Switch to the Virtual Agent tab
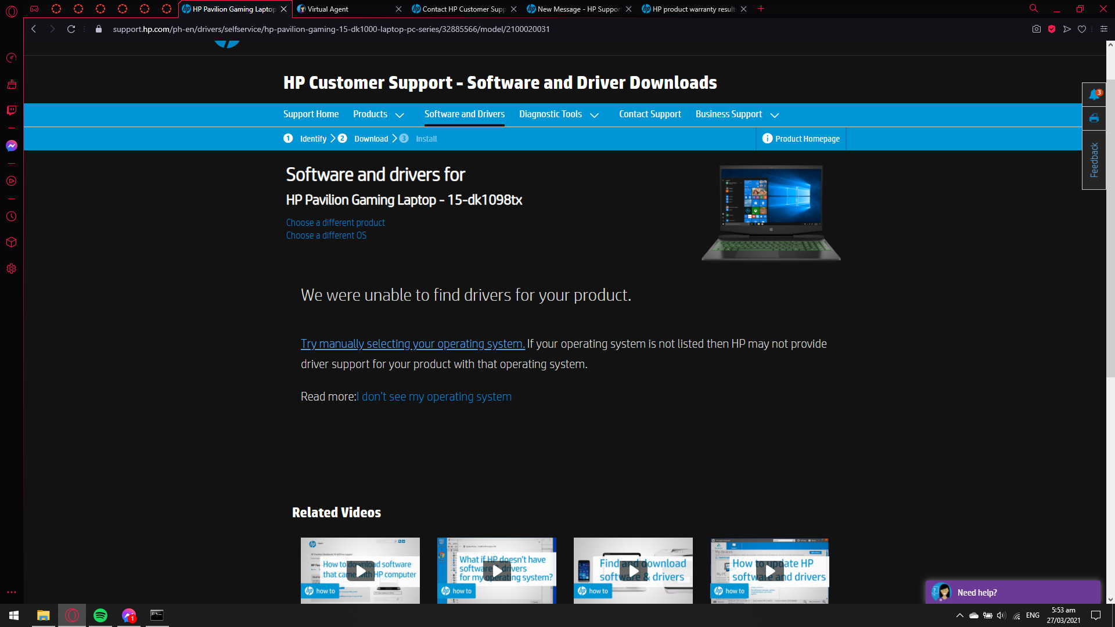 (350, 9)
